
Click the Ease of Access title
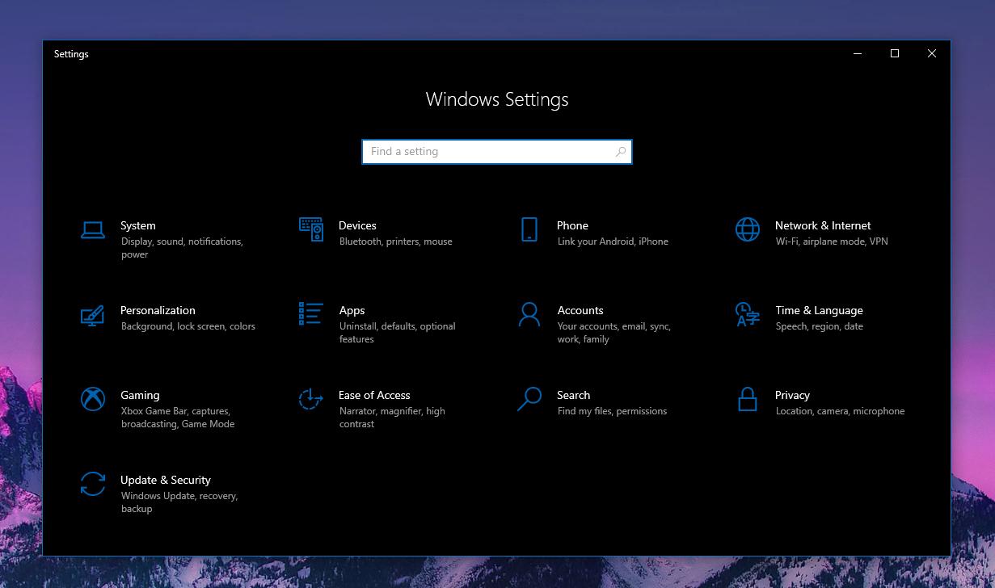(374, 395)
